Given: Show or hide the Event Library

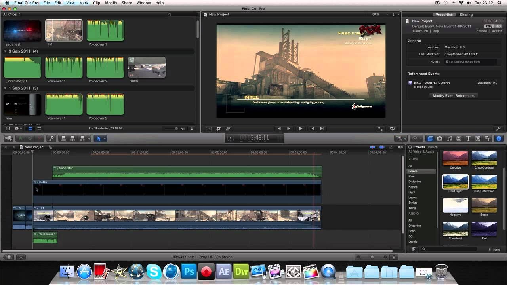Looking at the screenshot, I should (8, 129).
